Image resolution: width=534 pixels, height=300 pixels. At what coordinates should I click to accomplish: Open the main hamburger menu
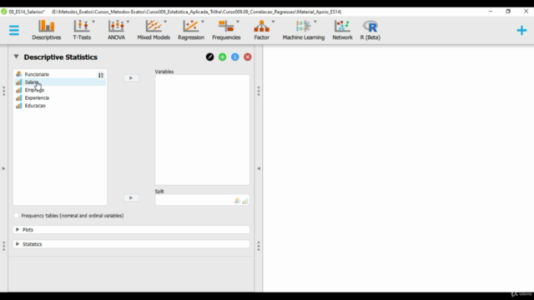[14, 30]
